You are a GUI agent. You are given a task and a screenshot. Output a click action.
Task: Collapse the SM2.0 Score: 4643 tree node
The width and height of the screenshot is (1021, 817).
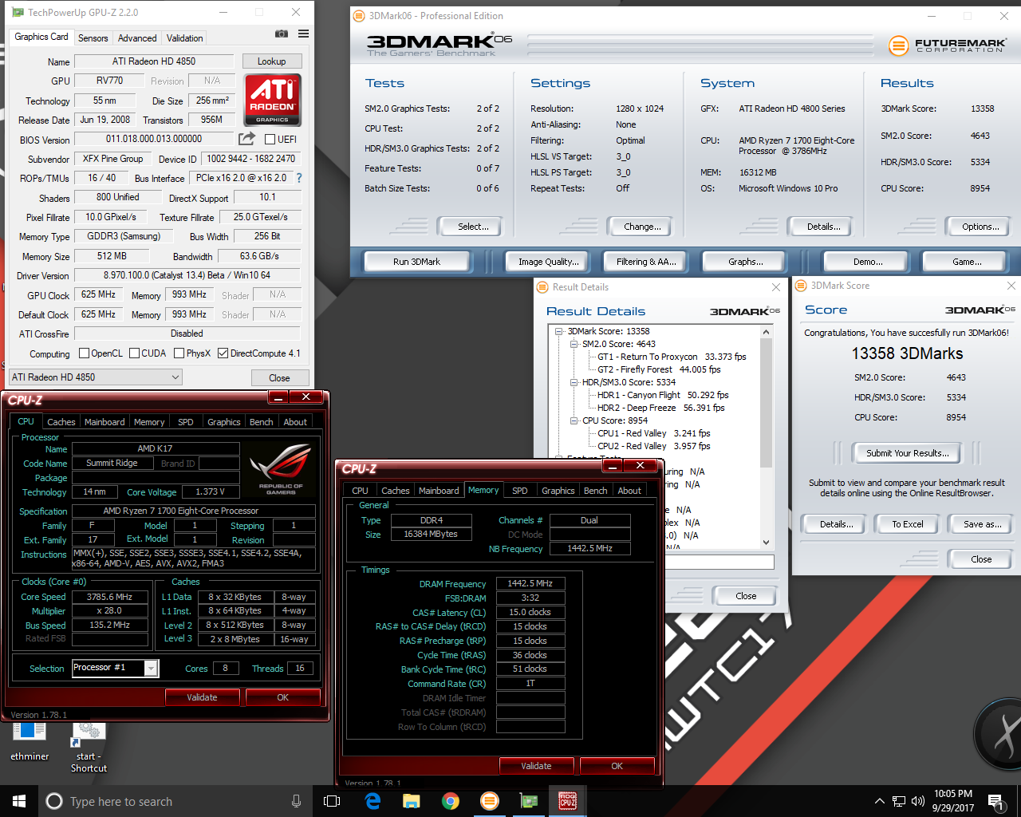[574, 344]
